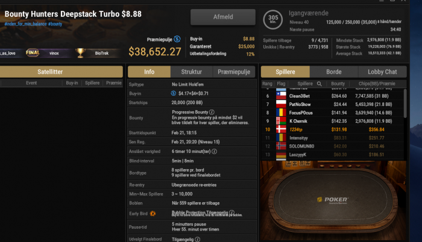This screenshot has height=242, width=422.
Task: Sort players by Bounty column
Action: click(338, 84)
